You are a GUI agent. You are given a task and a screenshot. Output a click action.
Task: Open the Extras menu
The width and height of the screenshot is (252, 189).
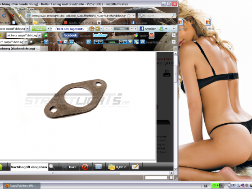click(x=49, y=9)
